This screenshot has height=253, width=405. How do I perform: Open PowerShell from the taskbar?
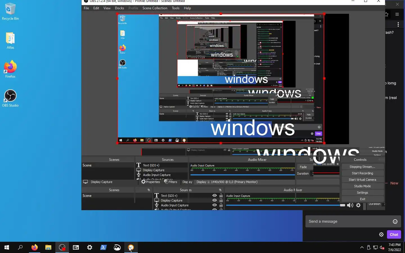[x=103, y=247]
